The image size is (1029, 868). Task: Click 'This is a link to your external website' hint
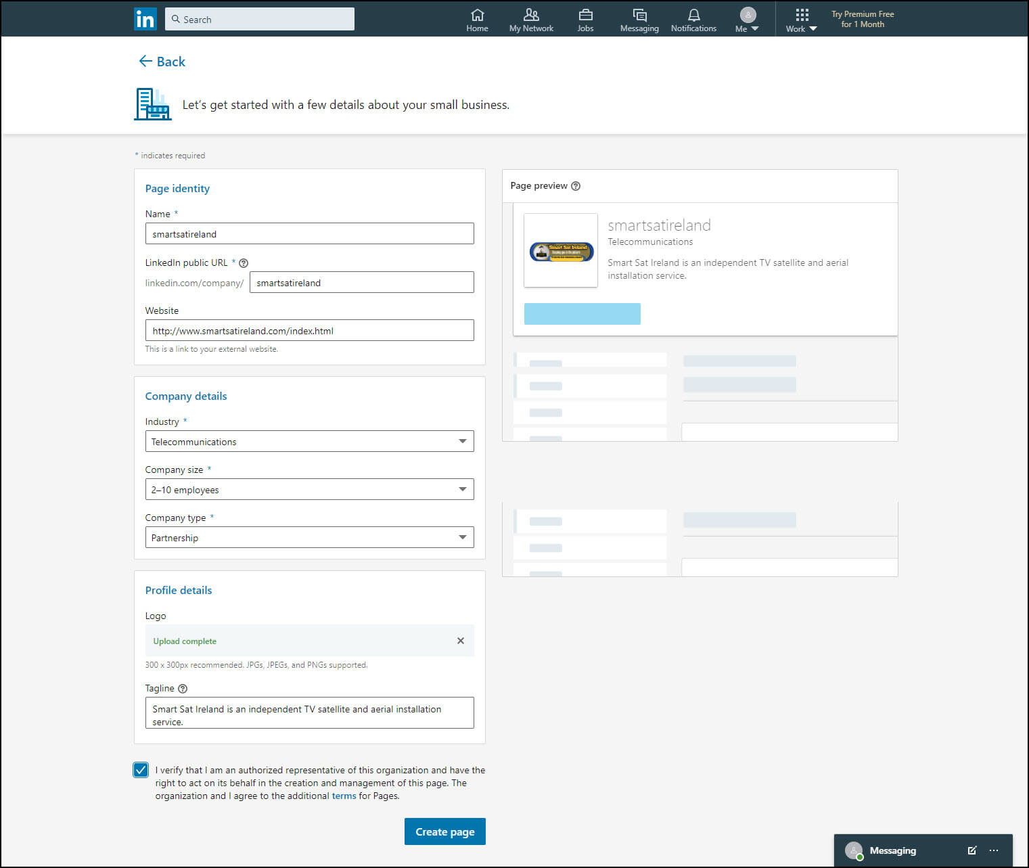(x=211, y=349)
